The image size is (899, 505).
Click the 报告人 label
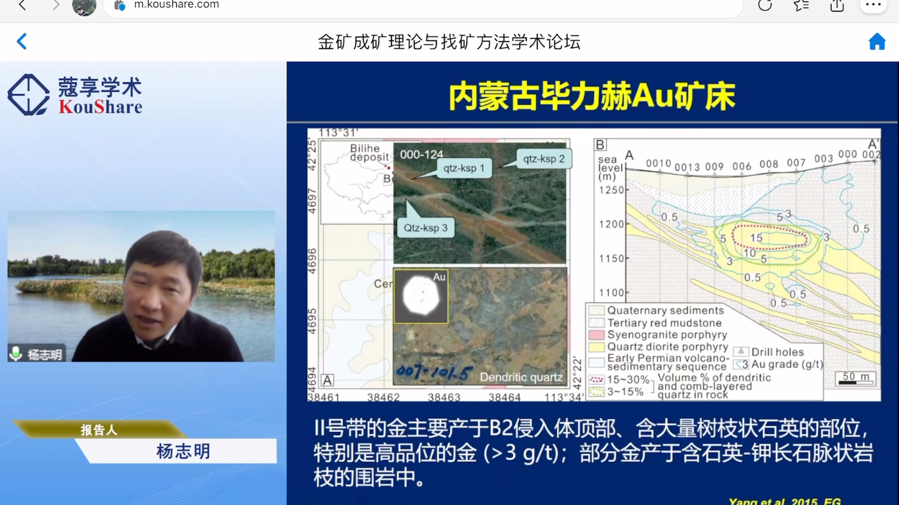(x=99, y=430)
